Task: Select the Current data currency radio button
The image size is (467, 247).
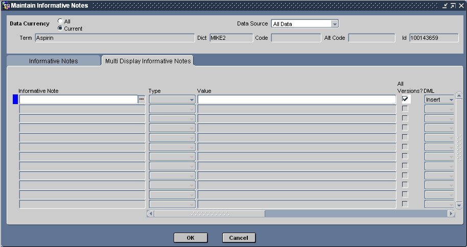Action: [60, 28]
